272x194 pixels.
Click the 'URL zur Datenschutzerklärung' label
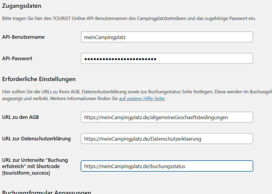(x=36, y=139)
